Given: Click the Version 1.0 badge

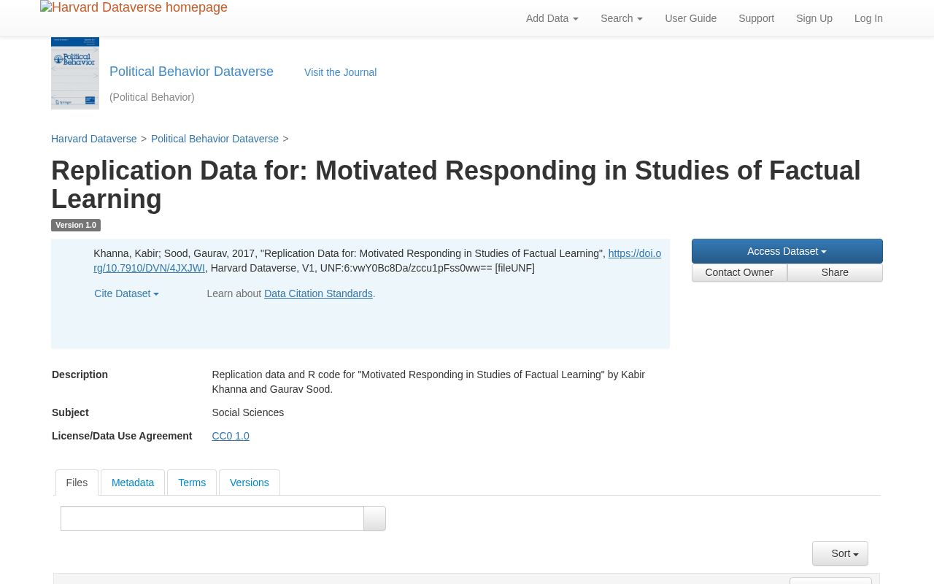Looking at the screenshot, I should pyautogui.click(x=76, y=225).
